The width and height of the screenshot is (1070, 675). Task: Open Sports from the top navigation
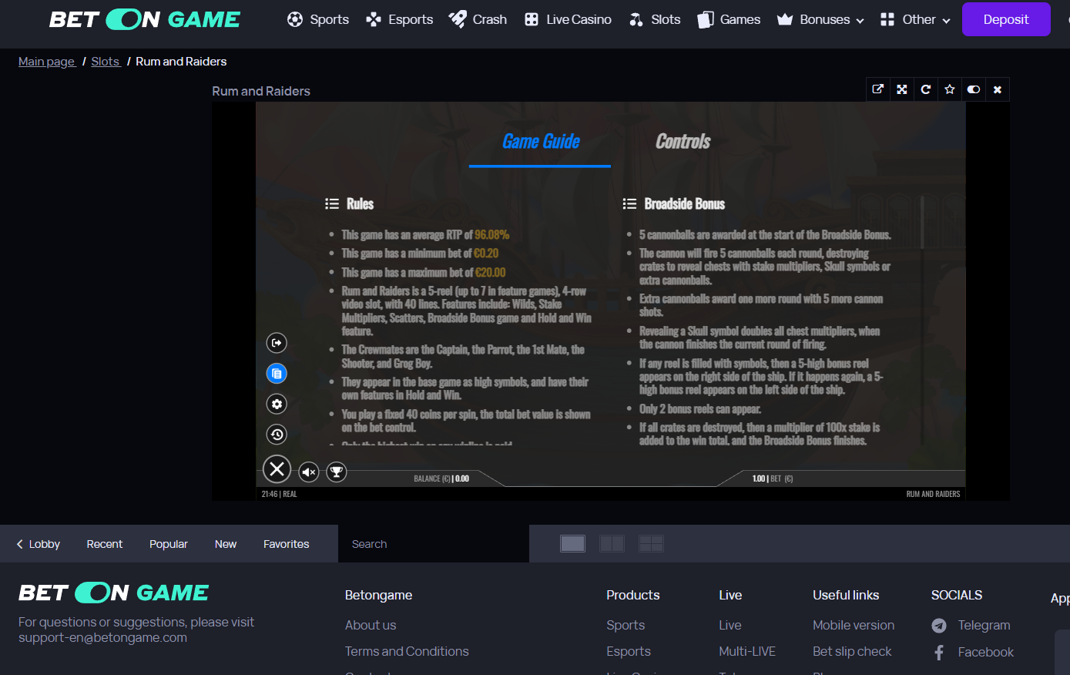tap(318, 19)
